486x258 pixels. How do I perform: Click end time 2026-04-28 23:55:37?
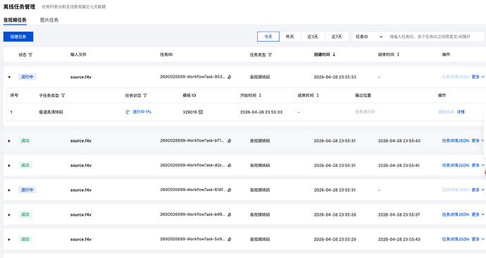(x=399, y=214)
